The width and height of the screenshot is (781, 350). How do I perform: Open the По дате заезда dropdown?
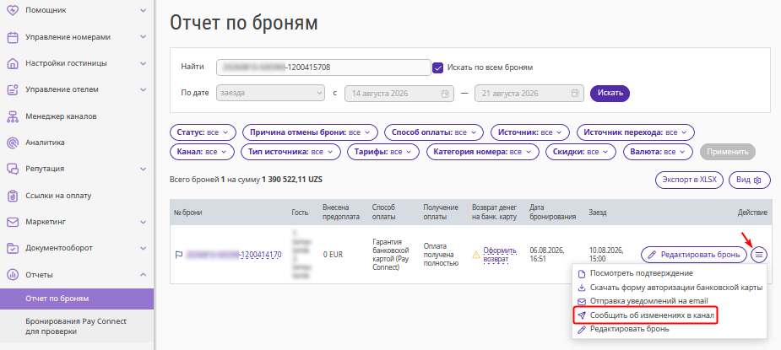point(270,93)
